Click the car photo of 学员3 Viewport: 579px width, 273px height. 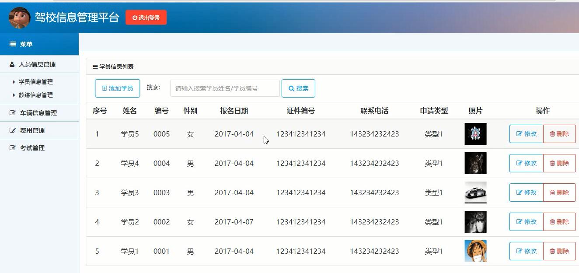click(475, 192)
